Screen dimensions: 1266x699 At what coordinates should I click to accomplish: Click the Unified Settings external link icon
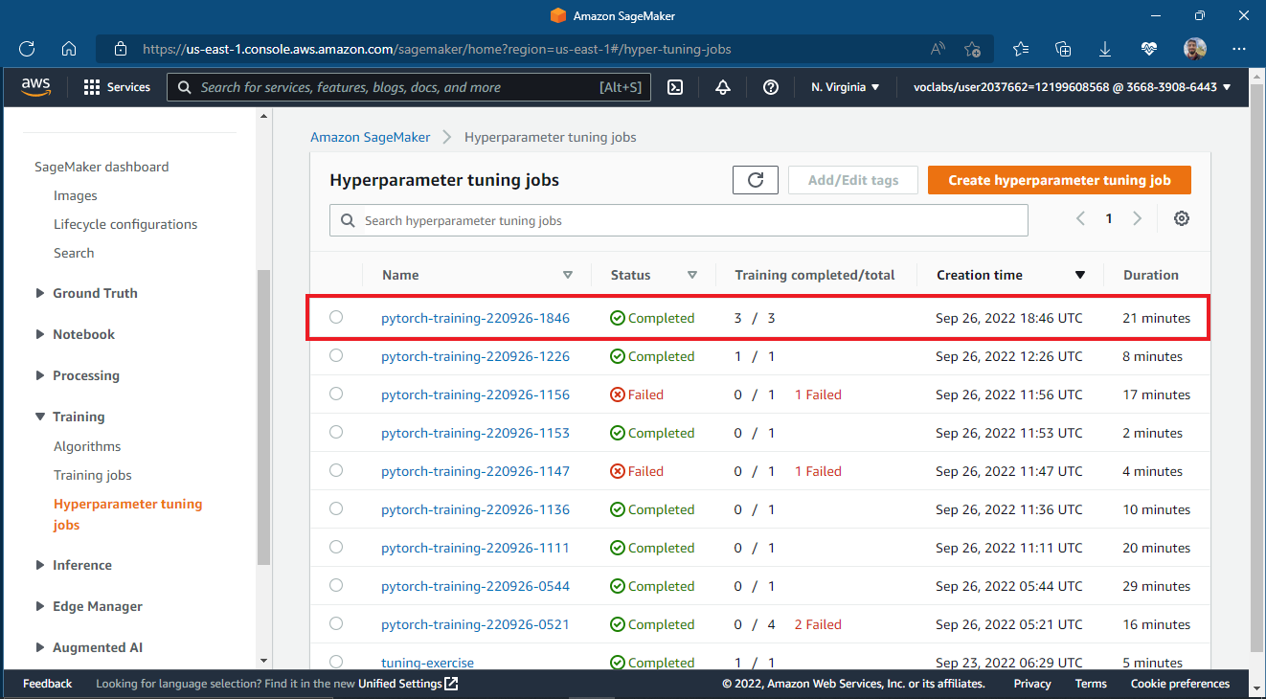452,684
